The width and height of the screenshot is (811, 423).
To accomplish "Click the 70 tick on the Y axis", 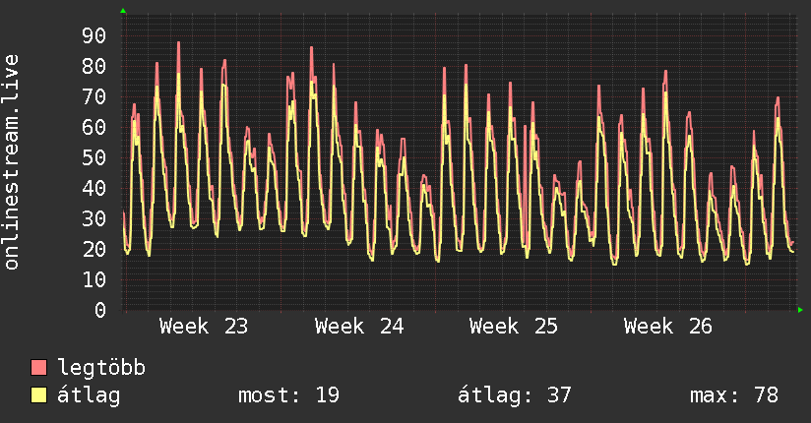I will coord(94,96).
